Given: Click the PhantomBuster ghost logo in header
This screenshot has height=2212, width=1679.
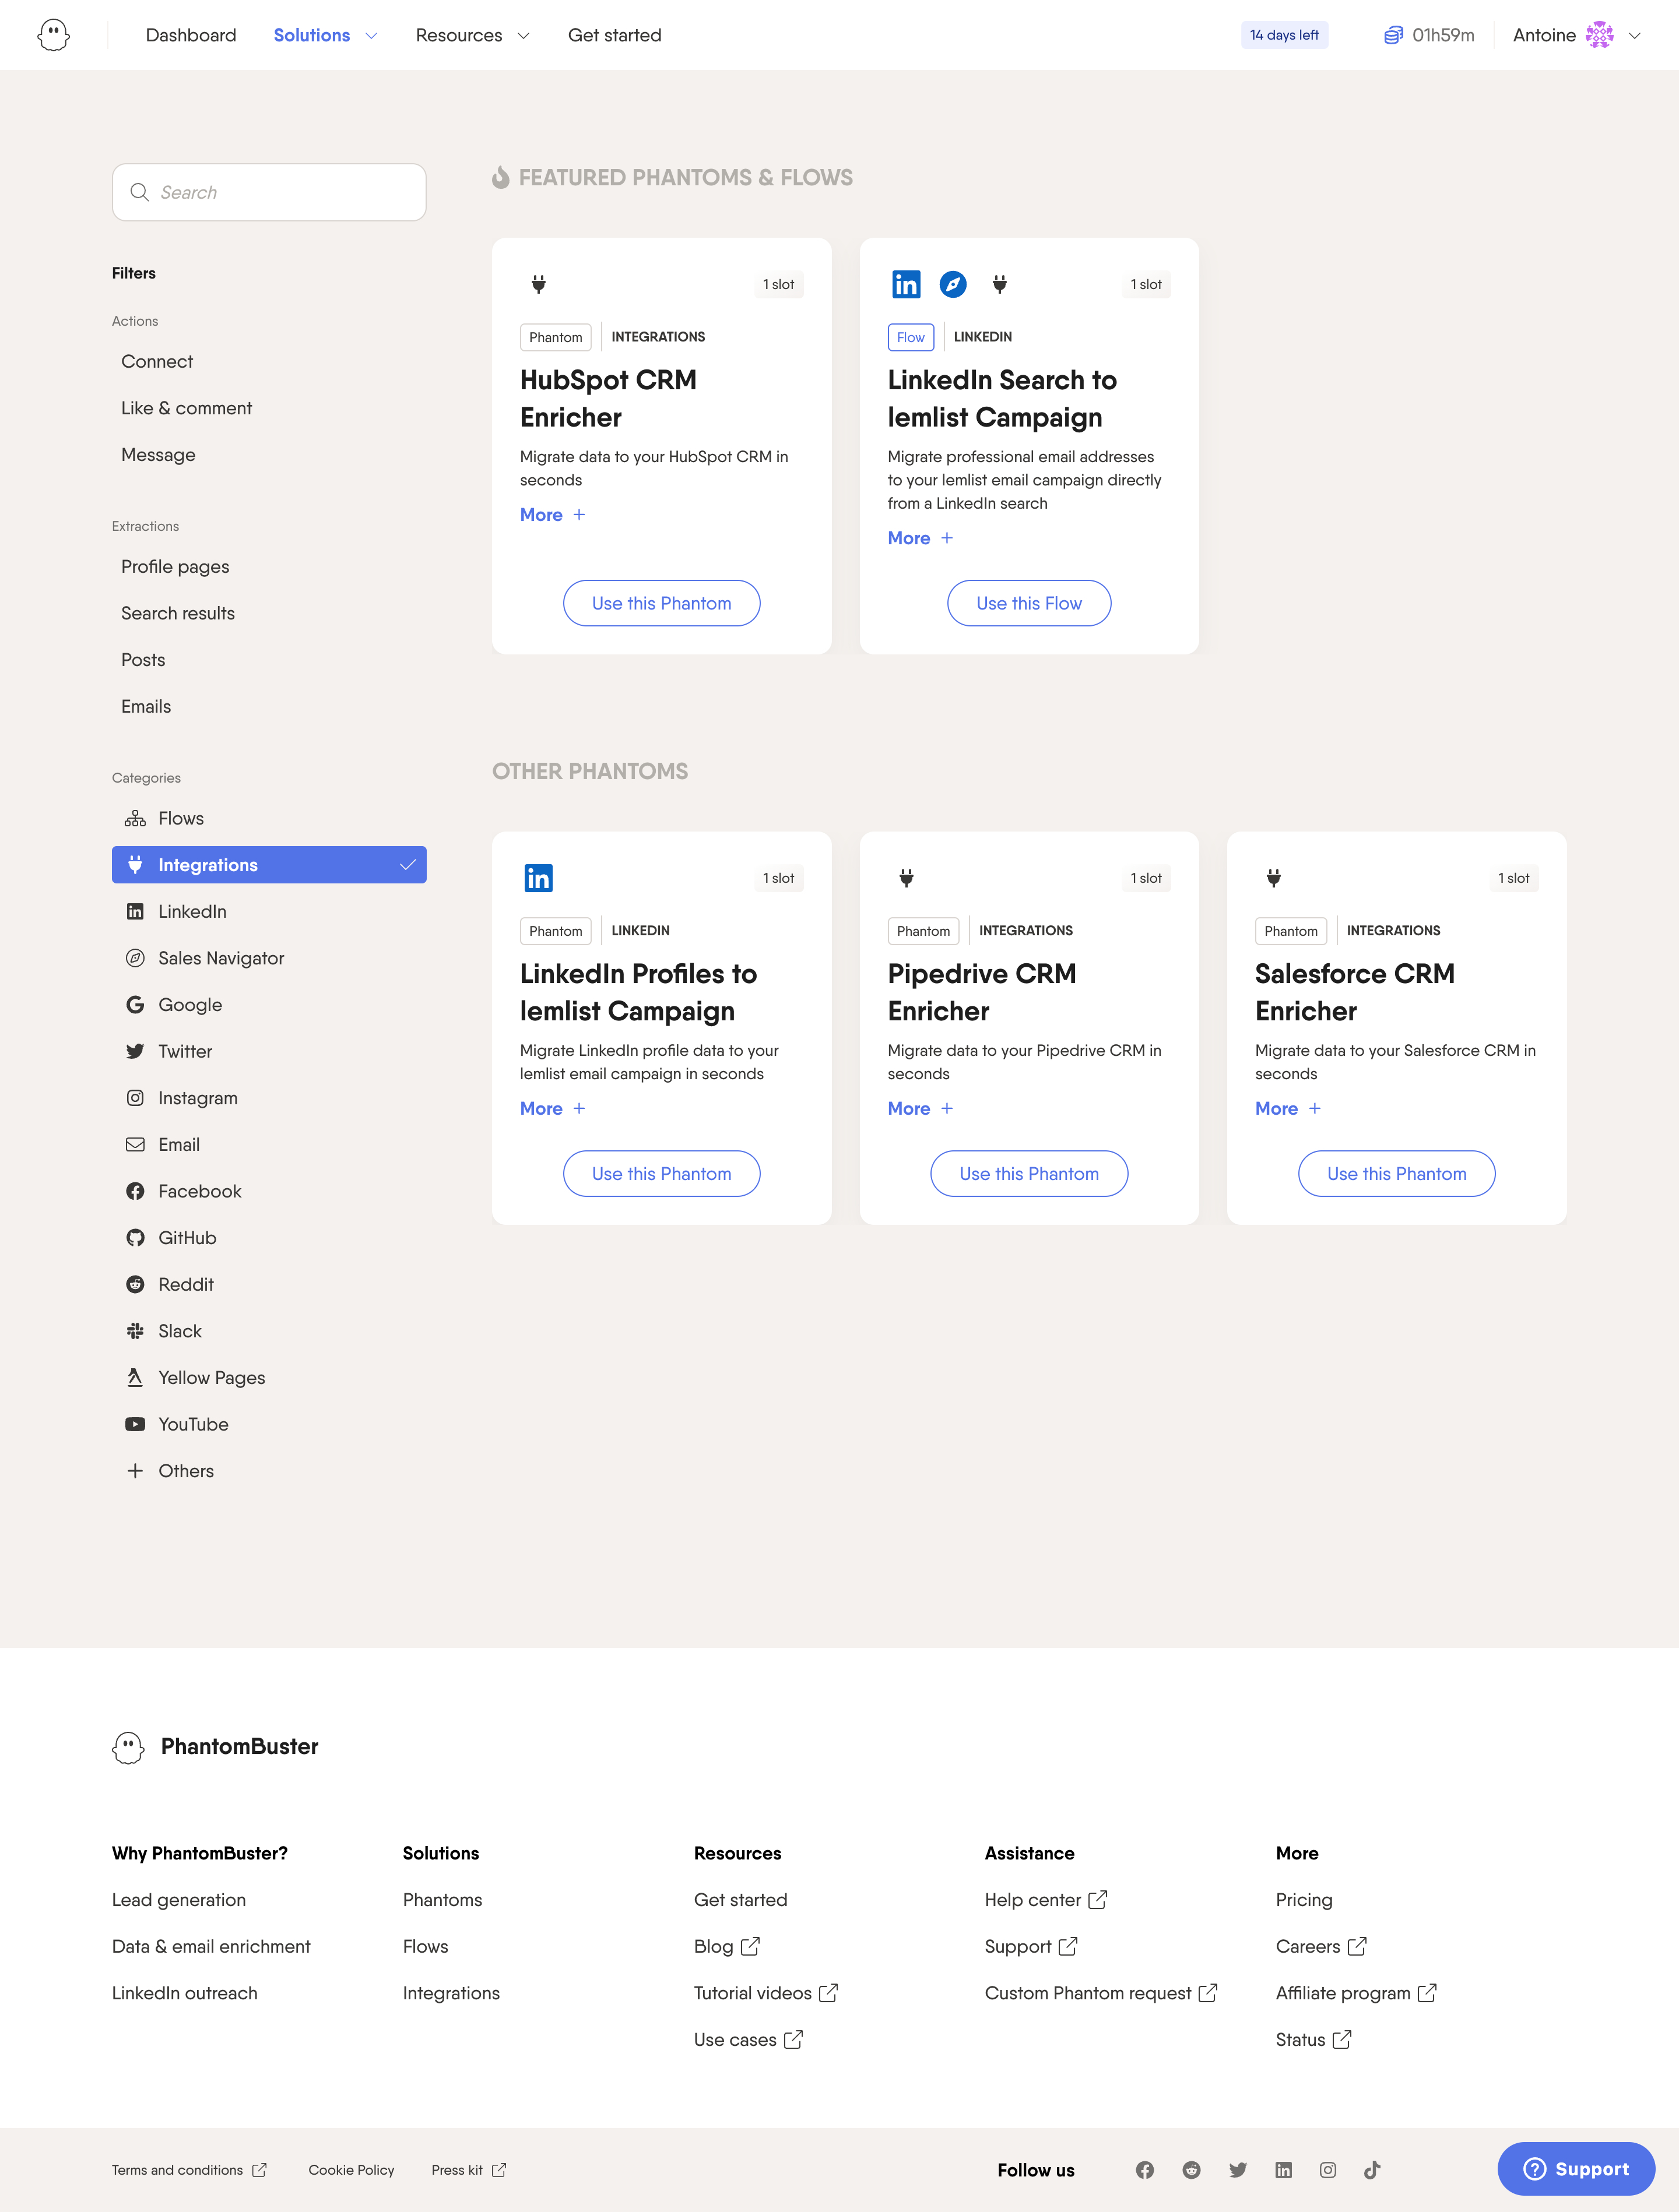Looking at the screenshot, I should point(53,35).
